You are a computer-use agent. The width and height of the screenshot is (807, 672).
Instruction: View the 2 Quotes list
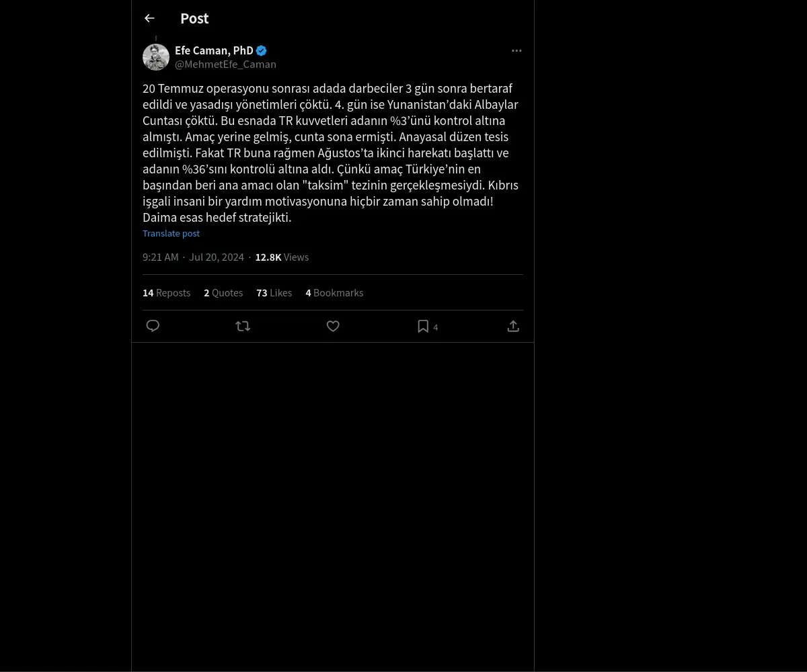223,293
